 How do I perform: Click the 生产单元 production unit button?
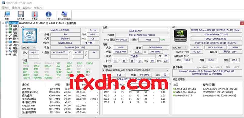(x=90, y=43)
